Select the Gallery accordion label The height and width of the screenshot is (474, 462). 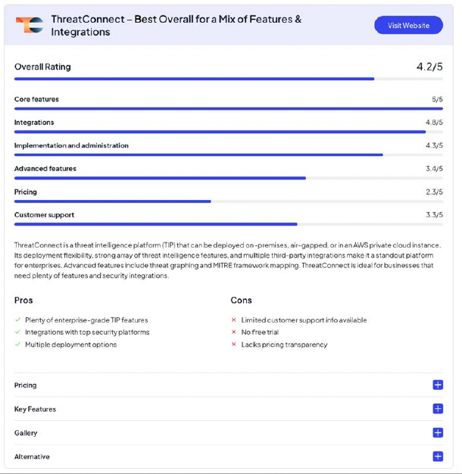click(x=26, y=433)
